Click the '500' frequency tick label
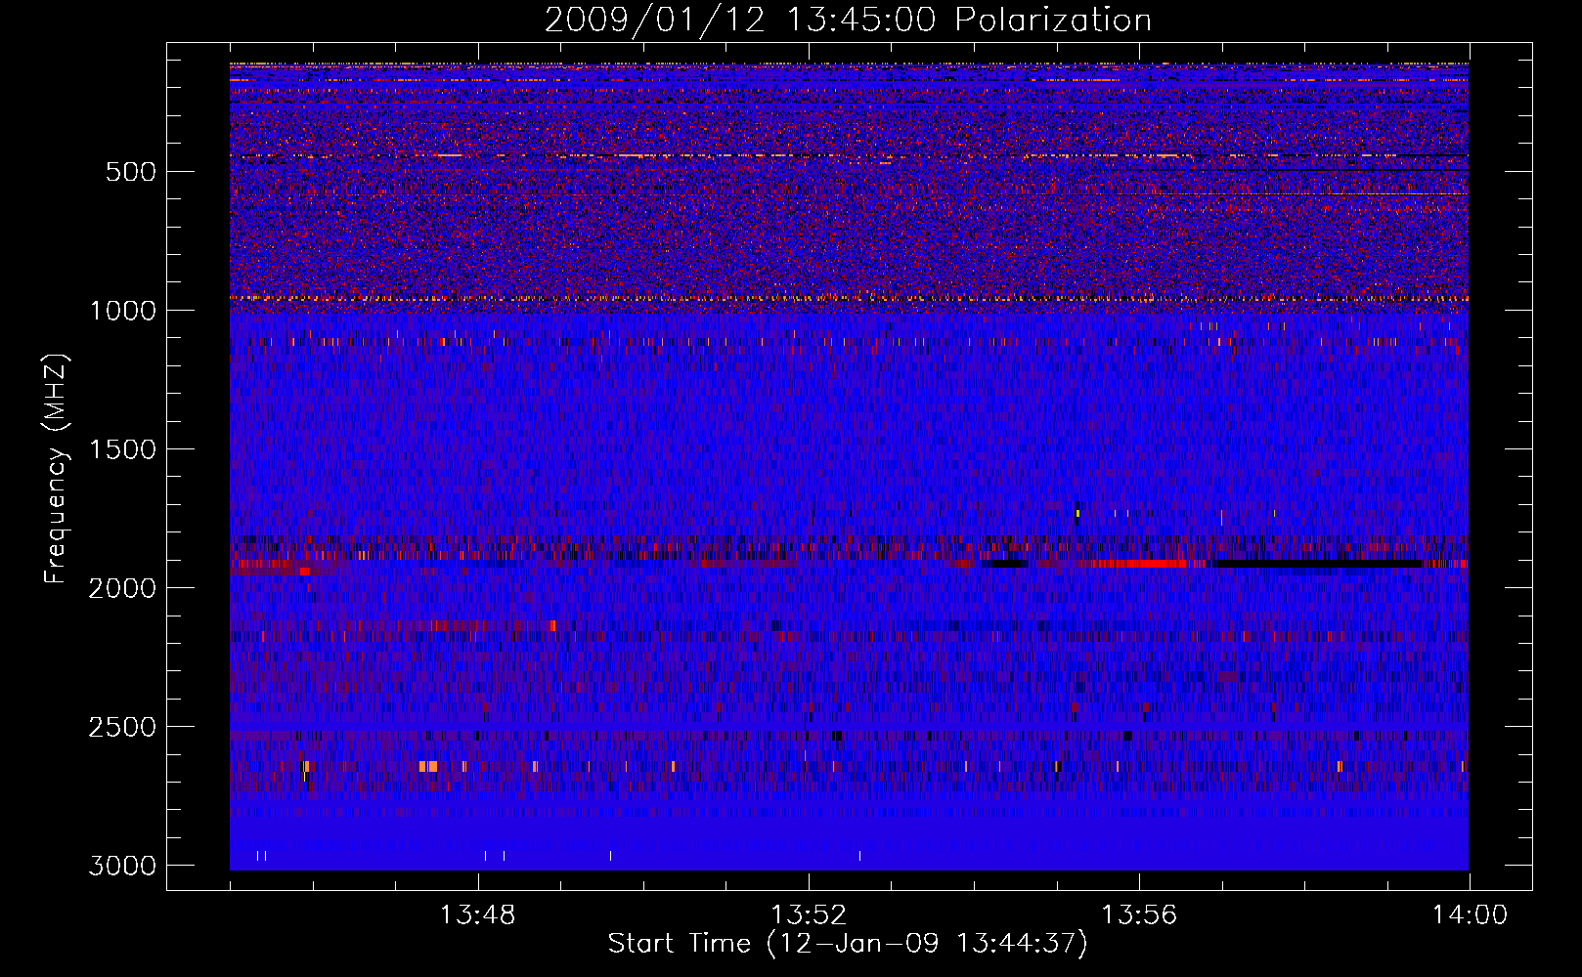 coord(130,172)
